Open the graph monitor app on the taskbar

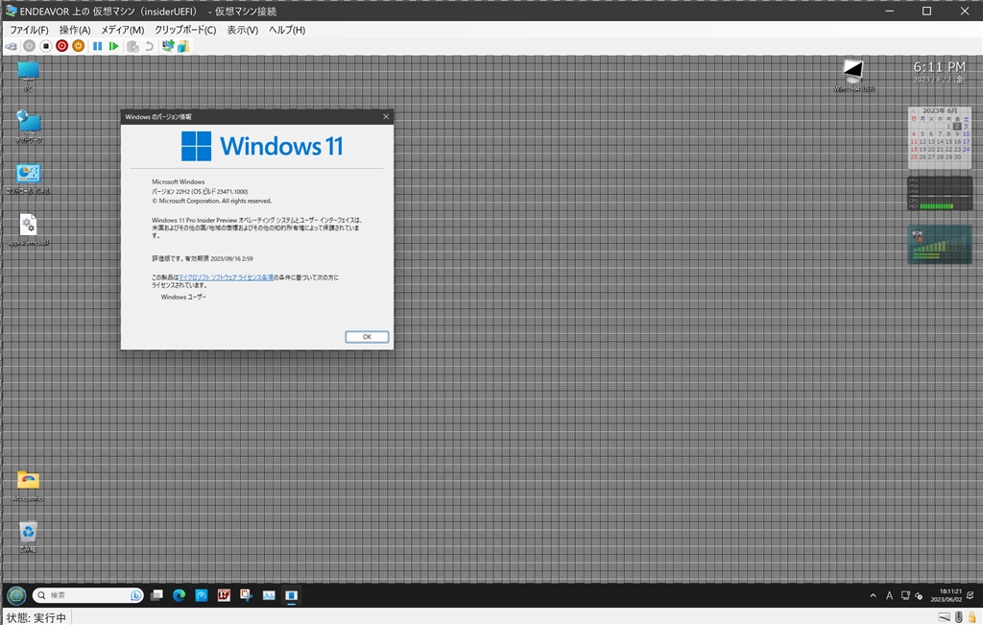[269, 595]
